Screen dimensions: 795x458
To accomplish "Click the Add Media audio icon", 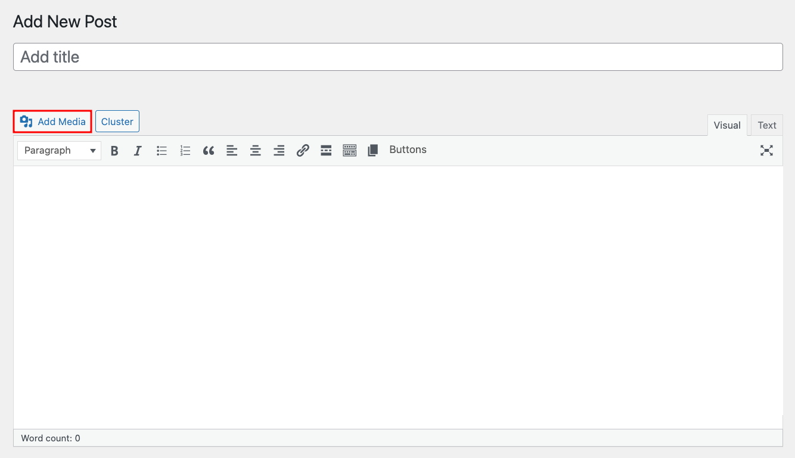I will click(x=26, y=121).
